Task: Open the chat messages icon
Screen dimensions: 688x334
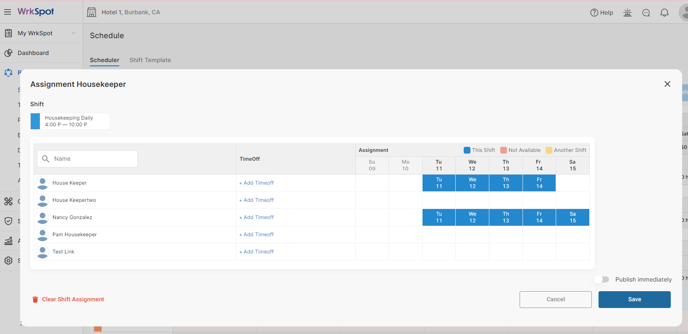Action: pos(646,13)
